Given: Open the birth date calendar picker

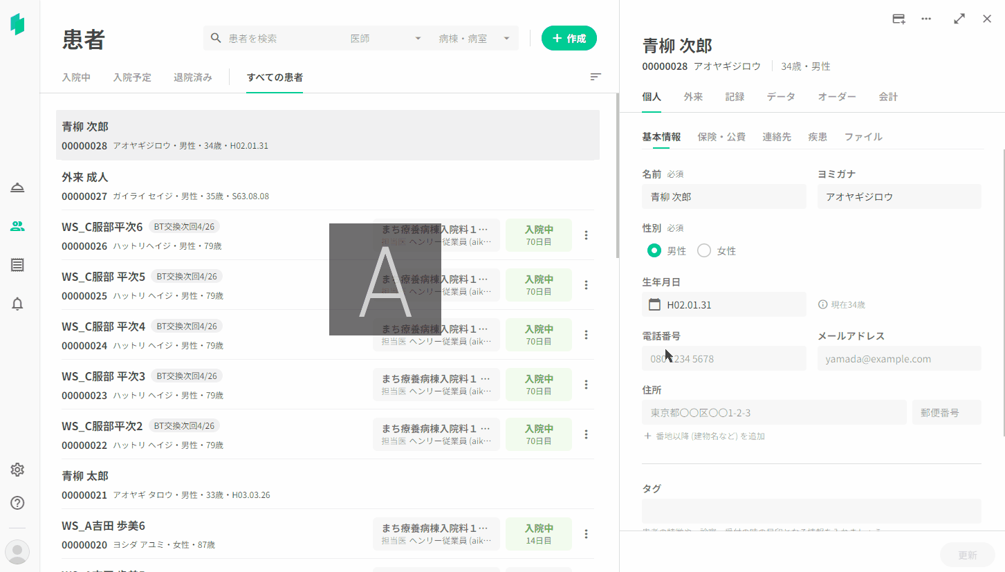Looking at the screenshot, I should (654, 304).
